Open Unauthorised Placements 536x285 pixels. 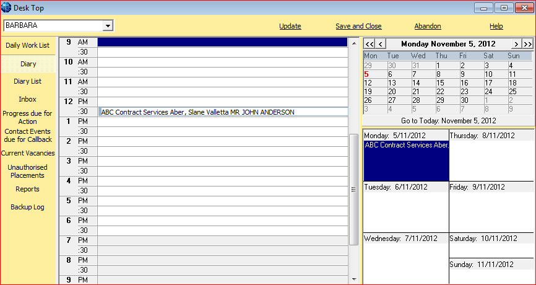28,171
